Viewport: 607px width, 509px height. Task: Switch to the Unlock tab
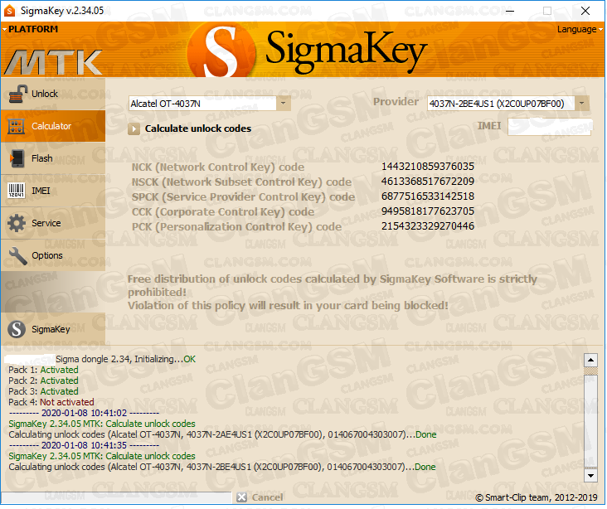(53, 94)
